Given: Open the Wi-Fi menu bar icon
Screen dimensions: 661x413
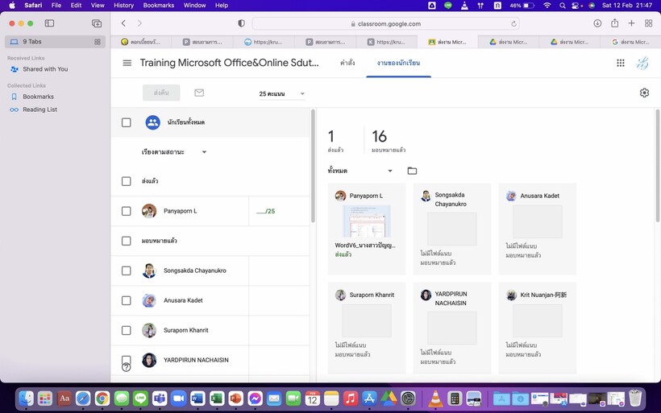Looking at the screenshot, I should (x=547, y=6).
